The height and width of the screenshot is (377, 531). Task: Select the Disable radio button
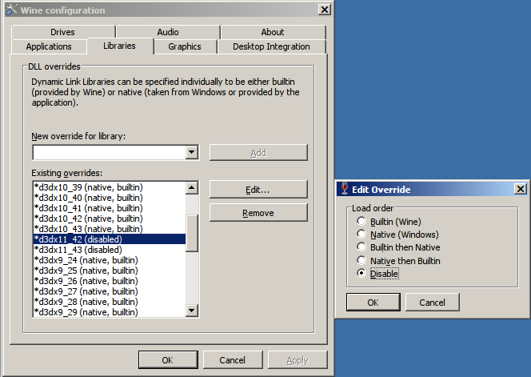[361, 273]
